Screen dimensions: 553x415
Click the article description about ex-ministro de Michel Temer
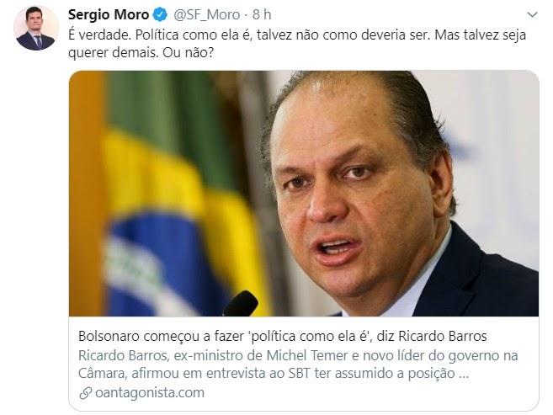click(x=298, y=364)
